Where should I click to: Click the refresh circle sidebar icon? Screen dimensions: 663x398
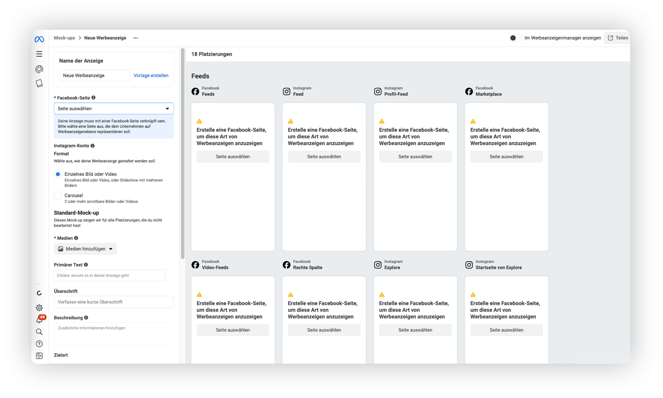click(39, 293)
